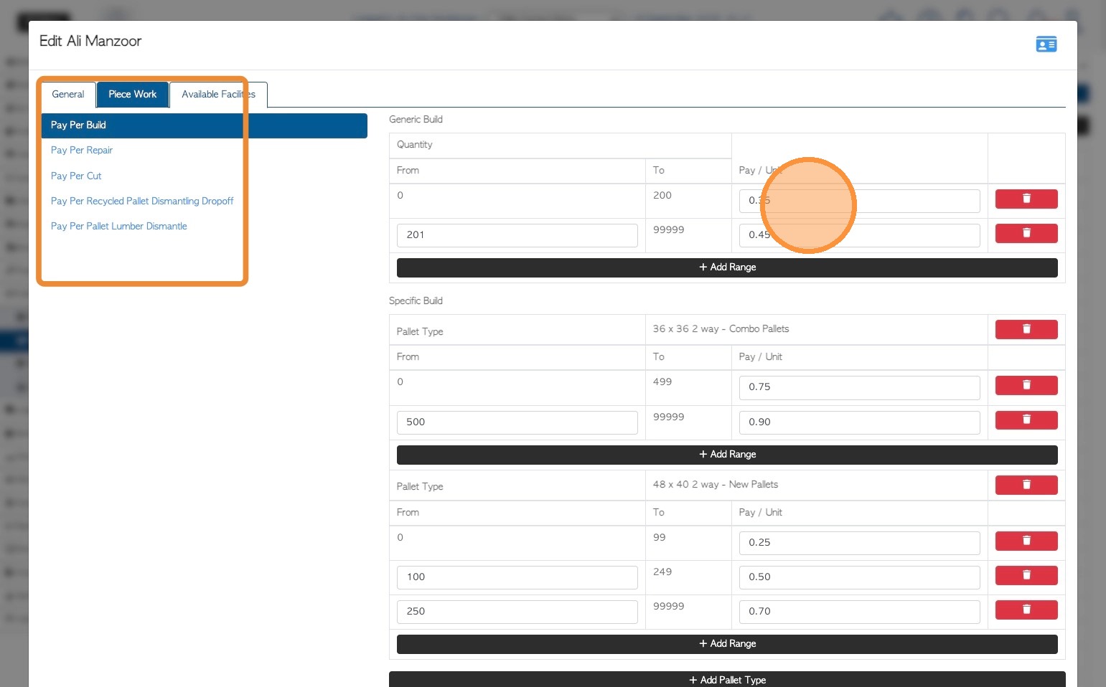Click the Add Pallet Type button
Screen dimensions: 1106x687
tap(727, 680)
